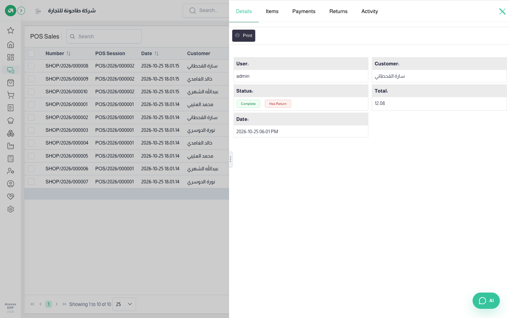Focus the top global Search box
The image size is (509, 318).
(x=206, y=11)
